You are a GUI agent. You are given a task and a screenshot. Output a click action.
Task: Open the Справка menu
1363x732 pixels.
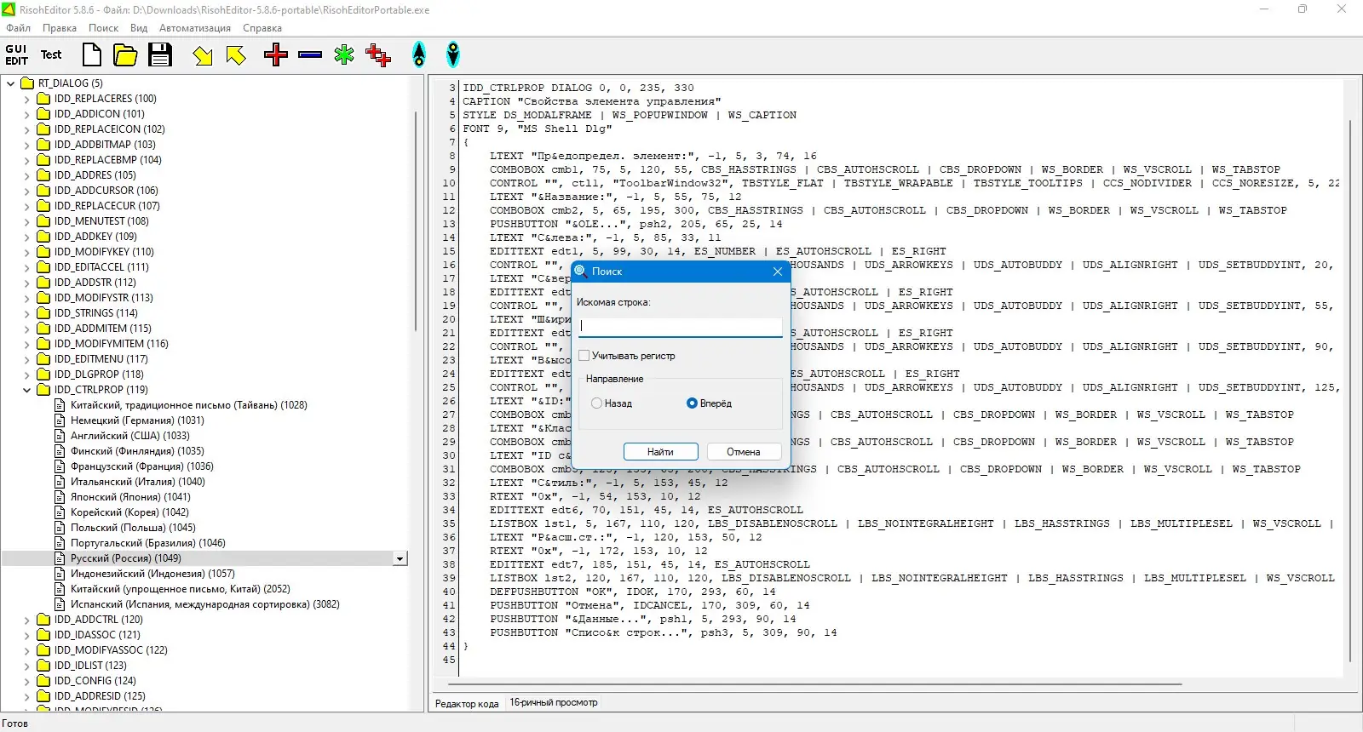coord(262,28)
